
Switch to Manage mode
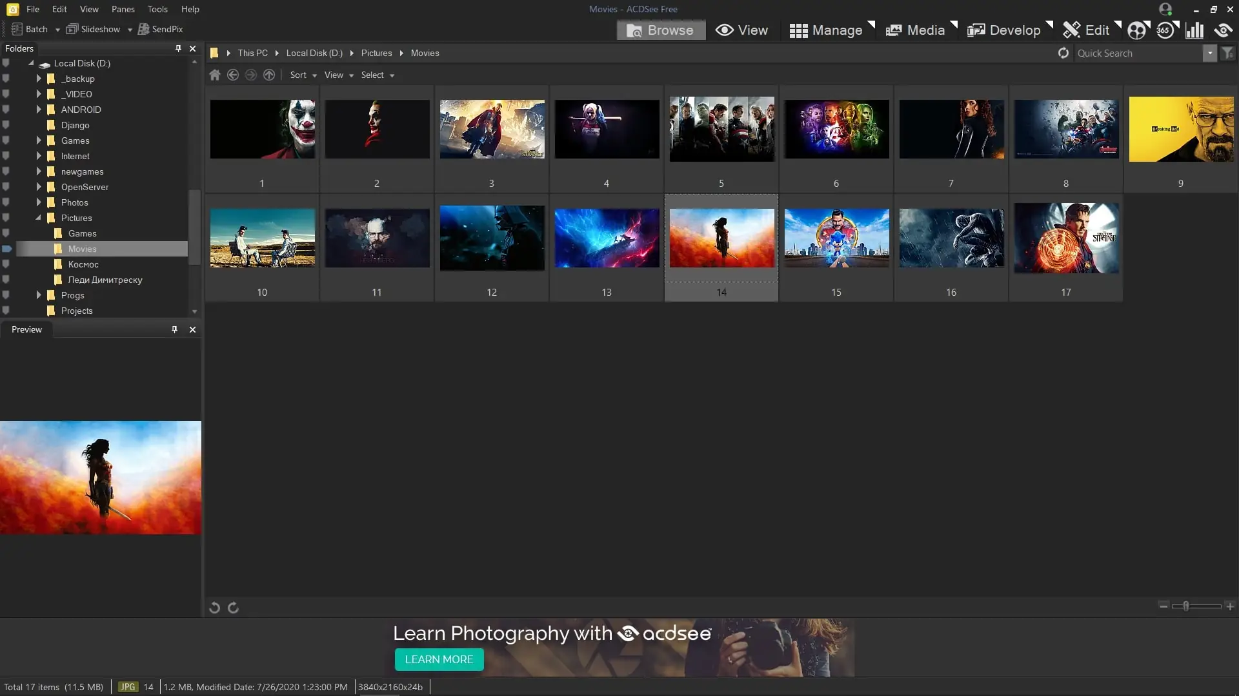click(826, 30)
